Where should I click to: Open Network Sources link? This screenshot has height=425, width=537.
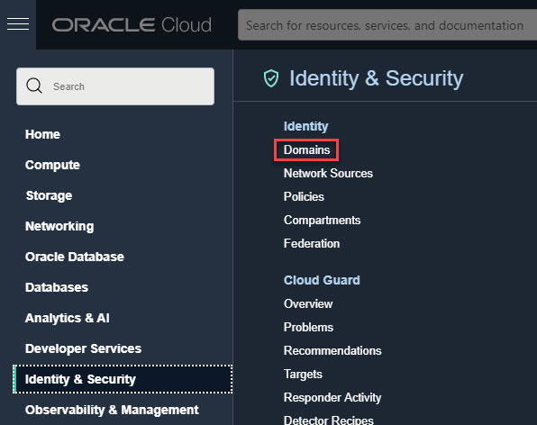(x=328, y=174)
